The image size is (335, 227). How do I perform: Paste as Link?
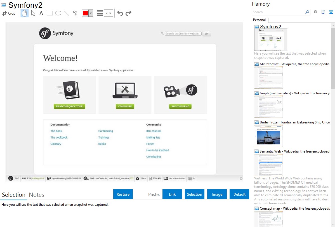tap(172, 194)
